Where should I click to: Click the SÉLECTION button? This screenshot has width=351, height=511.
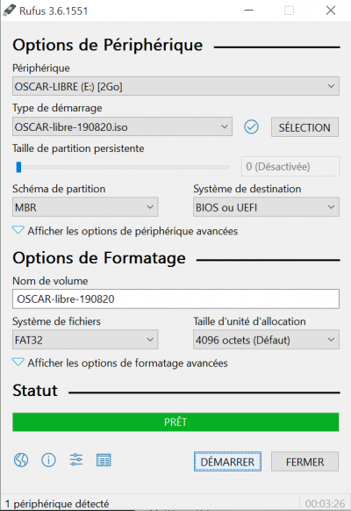(x=304, y=127)
